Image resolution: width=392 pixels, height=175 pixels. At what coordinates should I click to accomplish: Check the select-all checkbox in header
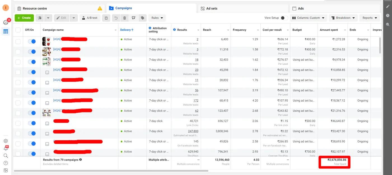click(18, 30)
